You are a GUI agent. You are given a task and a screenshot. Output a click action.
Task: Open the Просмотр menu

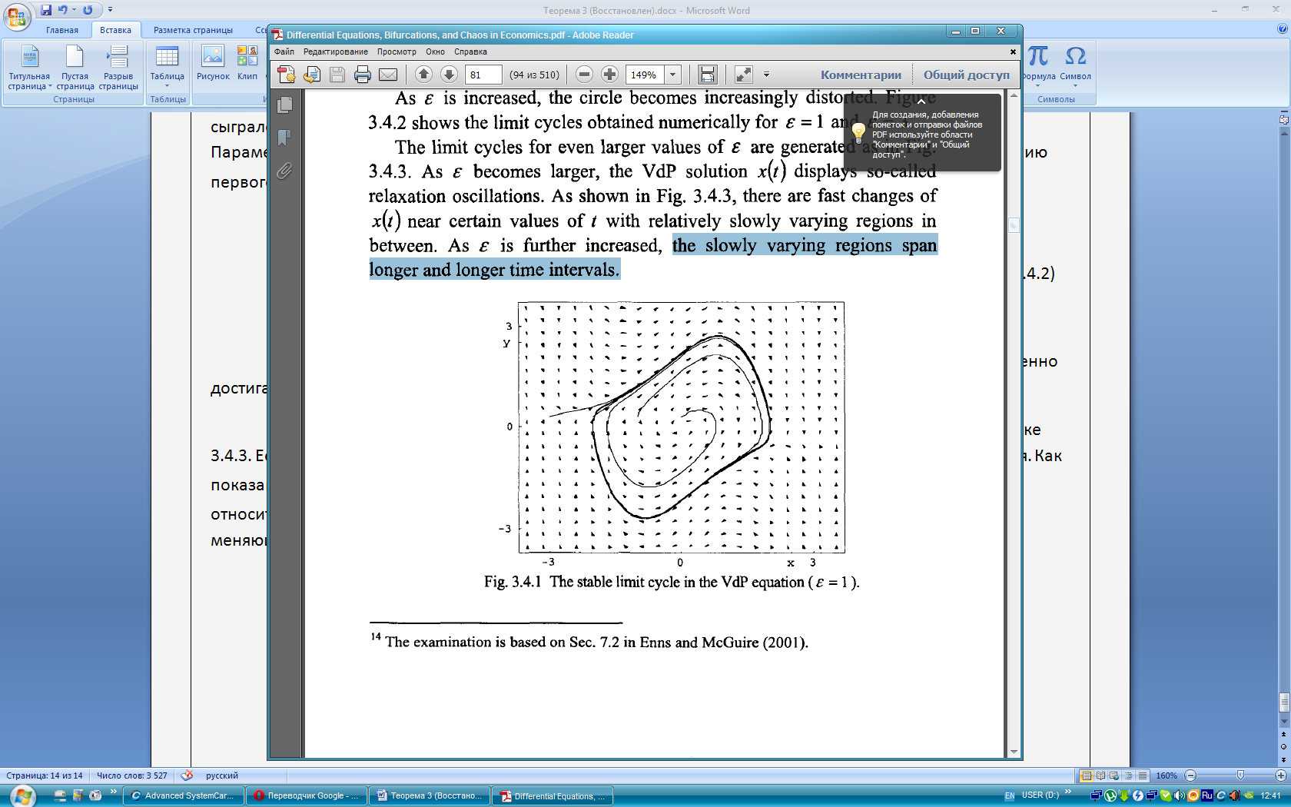click(x=397, y=52)
